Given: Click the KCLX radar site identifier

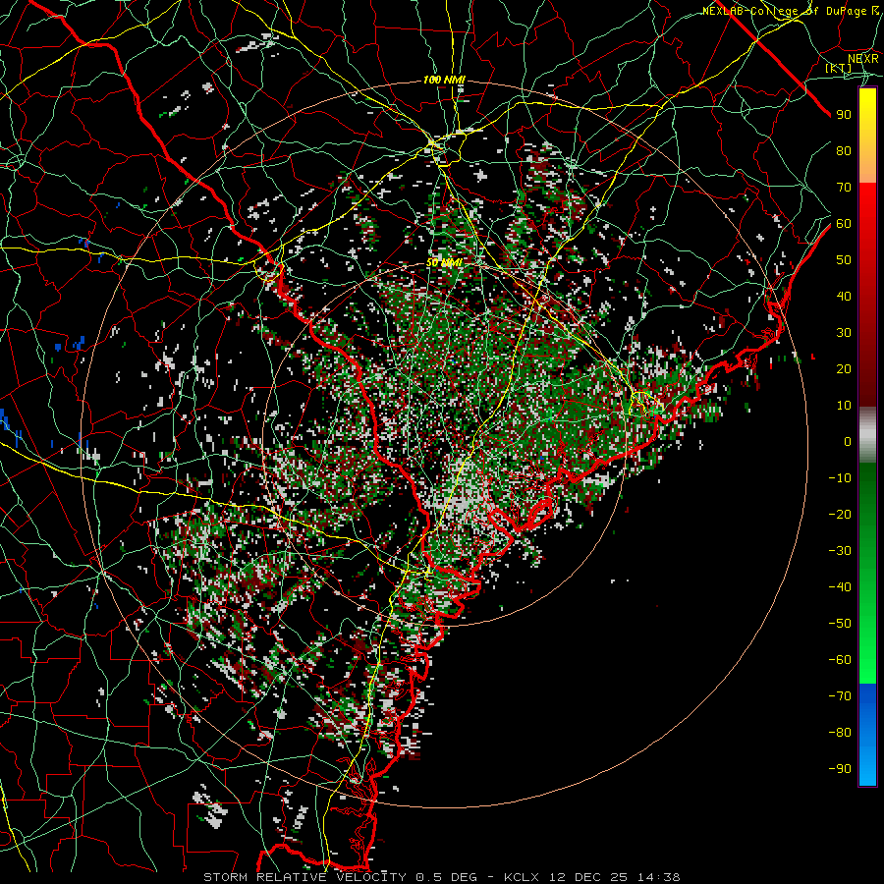Looking at the screenshot, I should (x=522, y=877).
